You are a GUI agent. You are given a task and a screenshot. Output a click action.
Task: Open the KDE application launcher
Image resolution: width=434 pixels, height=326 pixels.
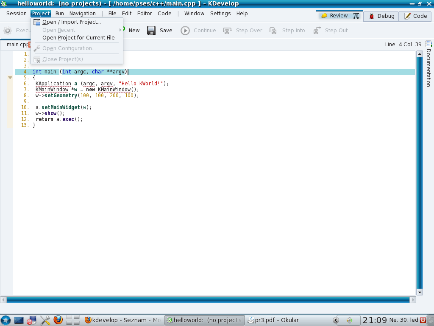click(5, 320)
